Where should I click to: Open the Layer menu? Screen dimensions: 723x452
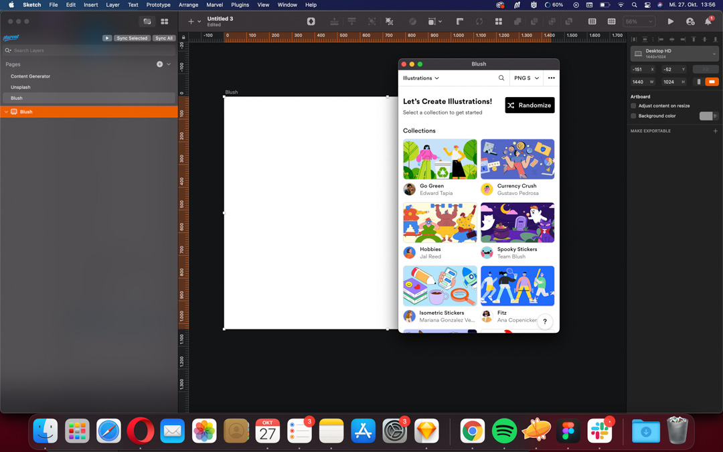pyautogui.click(x=112, y=5)
